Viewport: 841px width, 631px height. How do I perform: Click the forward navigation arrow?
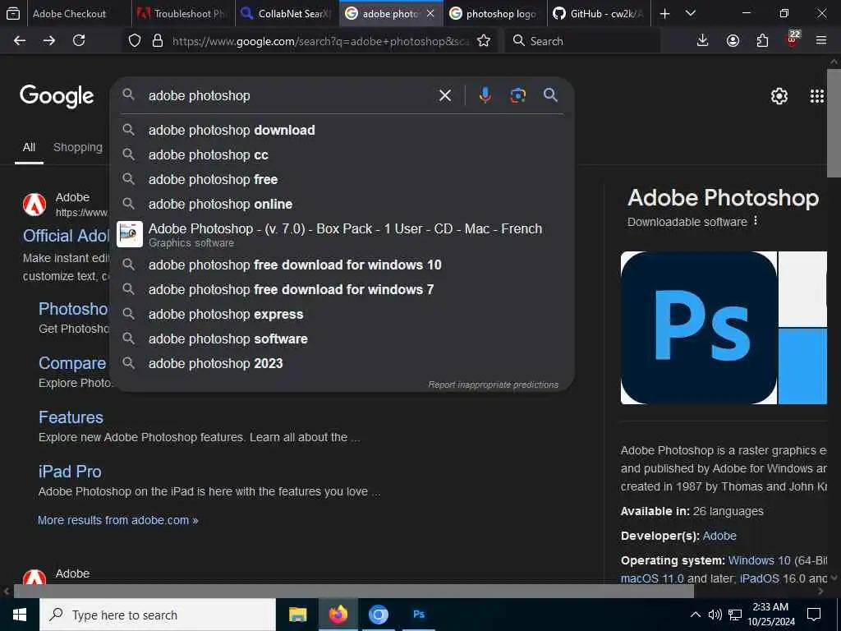tap(49, 41)
